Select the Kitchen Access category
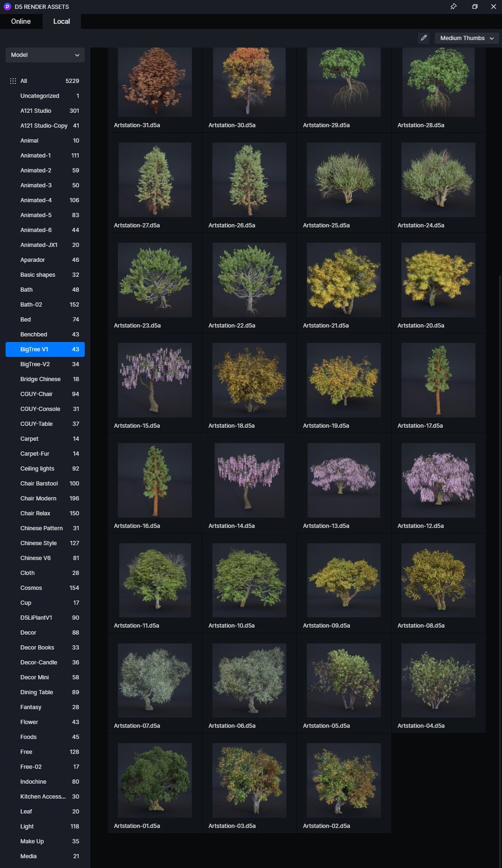Image resolution: width=502 pixels, height=868 pixels. click(45, 797)
